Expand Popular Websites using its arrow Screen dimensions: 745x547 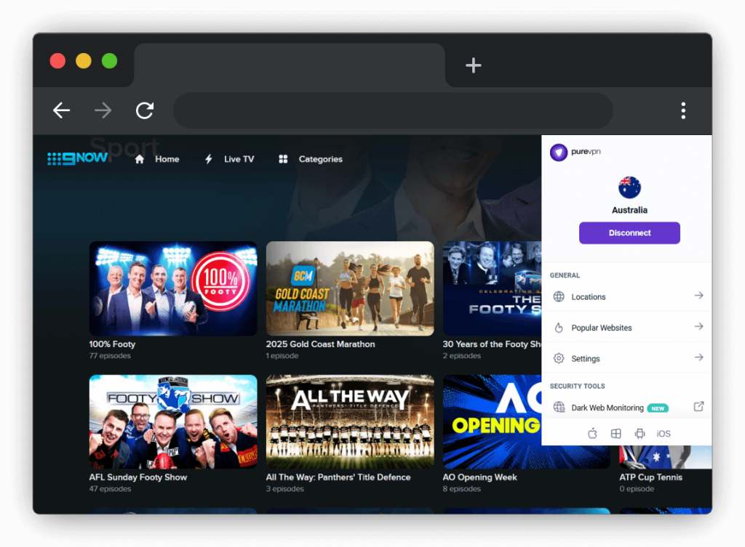698,327
